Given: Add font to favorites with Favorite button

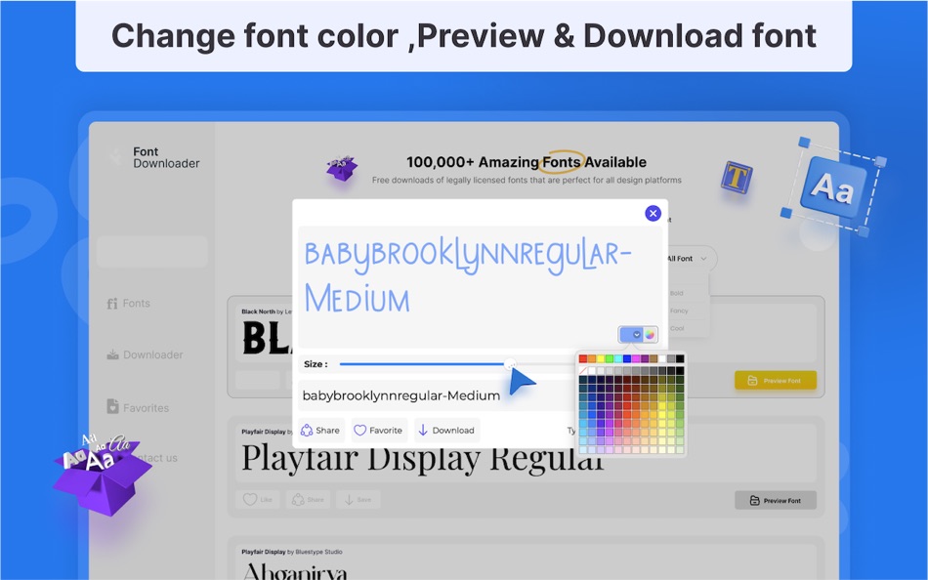Looking at the screenshot, I should coord(379,431).
